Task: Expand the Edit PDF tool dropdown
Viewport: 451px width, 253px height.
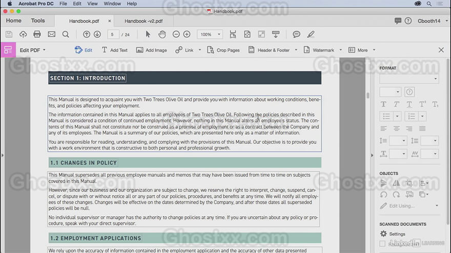Action: (44, 50)
